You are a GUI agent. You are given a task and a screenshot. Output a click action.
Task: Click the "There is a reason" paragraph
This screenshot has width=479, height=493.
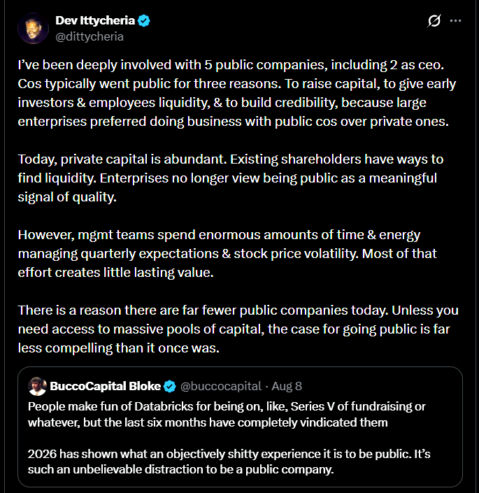point(238,329)
